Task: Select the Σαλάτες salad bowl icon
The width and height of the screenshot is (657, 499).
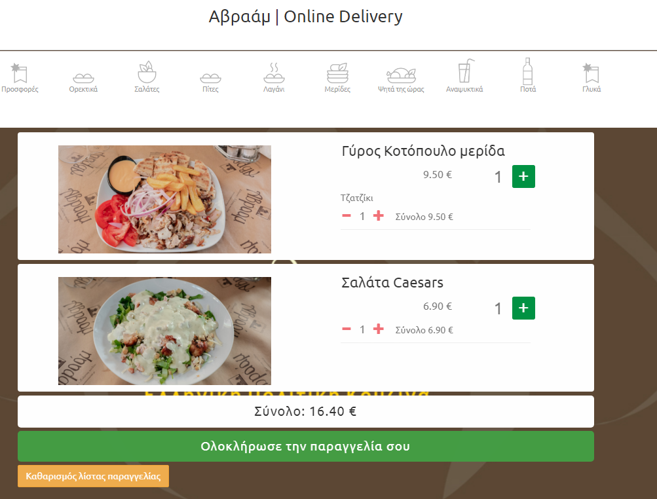Action: [147, 72]
